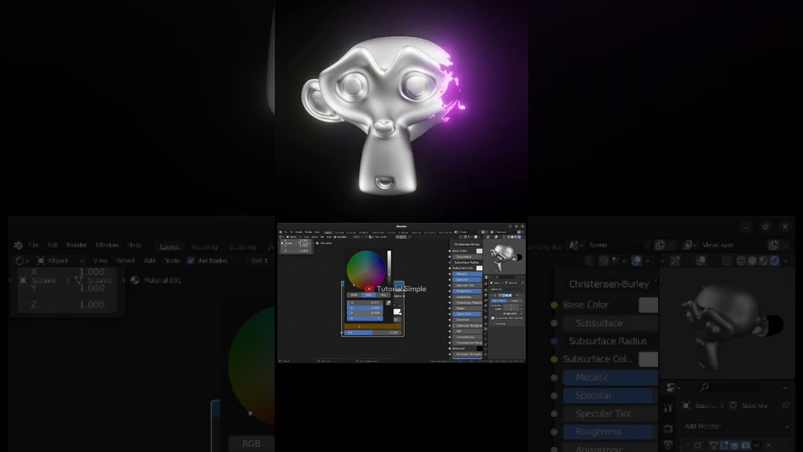Screen dimensions: 803x452
Task: Click the Metallic field on the Principled node
Action: click(x=467, y=274)
